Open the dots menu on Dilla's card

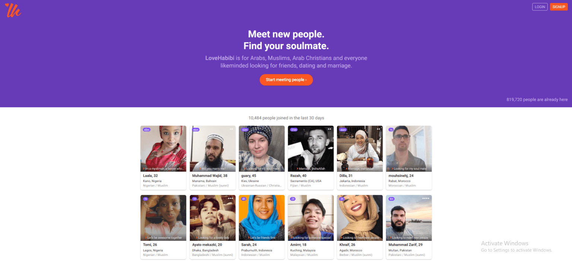point(379,129)
